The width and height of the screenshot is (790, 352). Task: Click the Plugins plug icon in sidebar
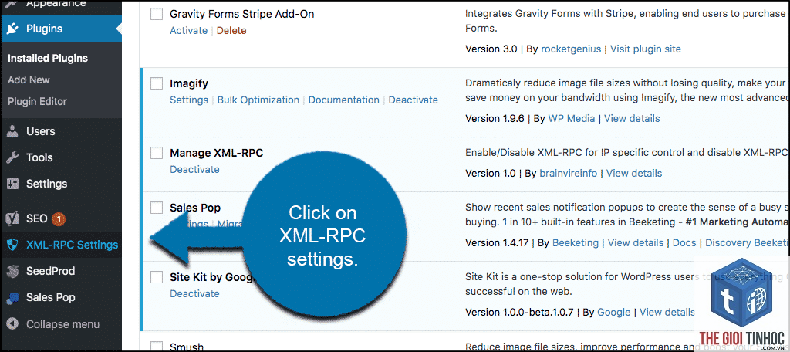(x=12, y=29)
